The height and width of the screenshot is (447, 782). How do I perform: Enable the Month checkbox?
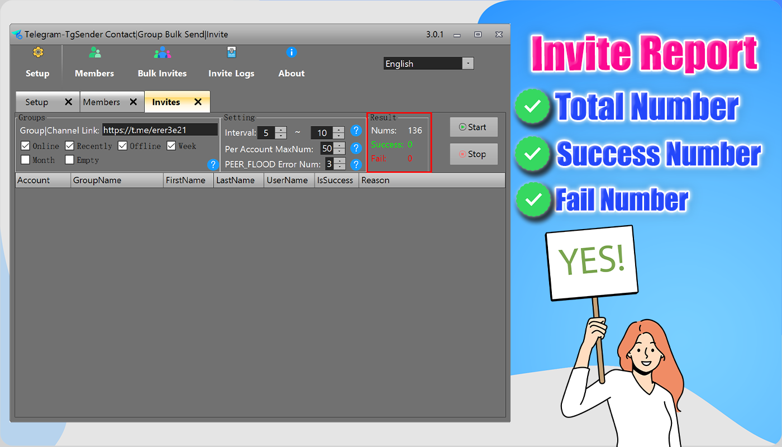pos(25,160)
